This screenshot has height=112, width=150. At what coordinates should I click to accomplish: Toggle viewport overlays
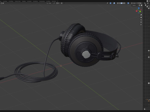[114, 3]
